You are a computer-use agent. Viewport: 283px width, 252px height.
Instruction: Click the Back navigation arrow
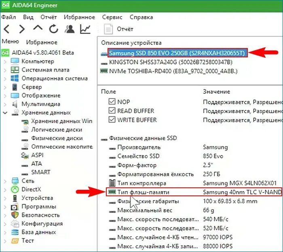coord(7,29)
